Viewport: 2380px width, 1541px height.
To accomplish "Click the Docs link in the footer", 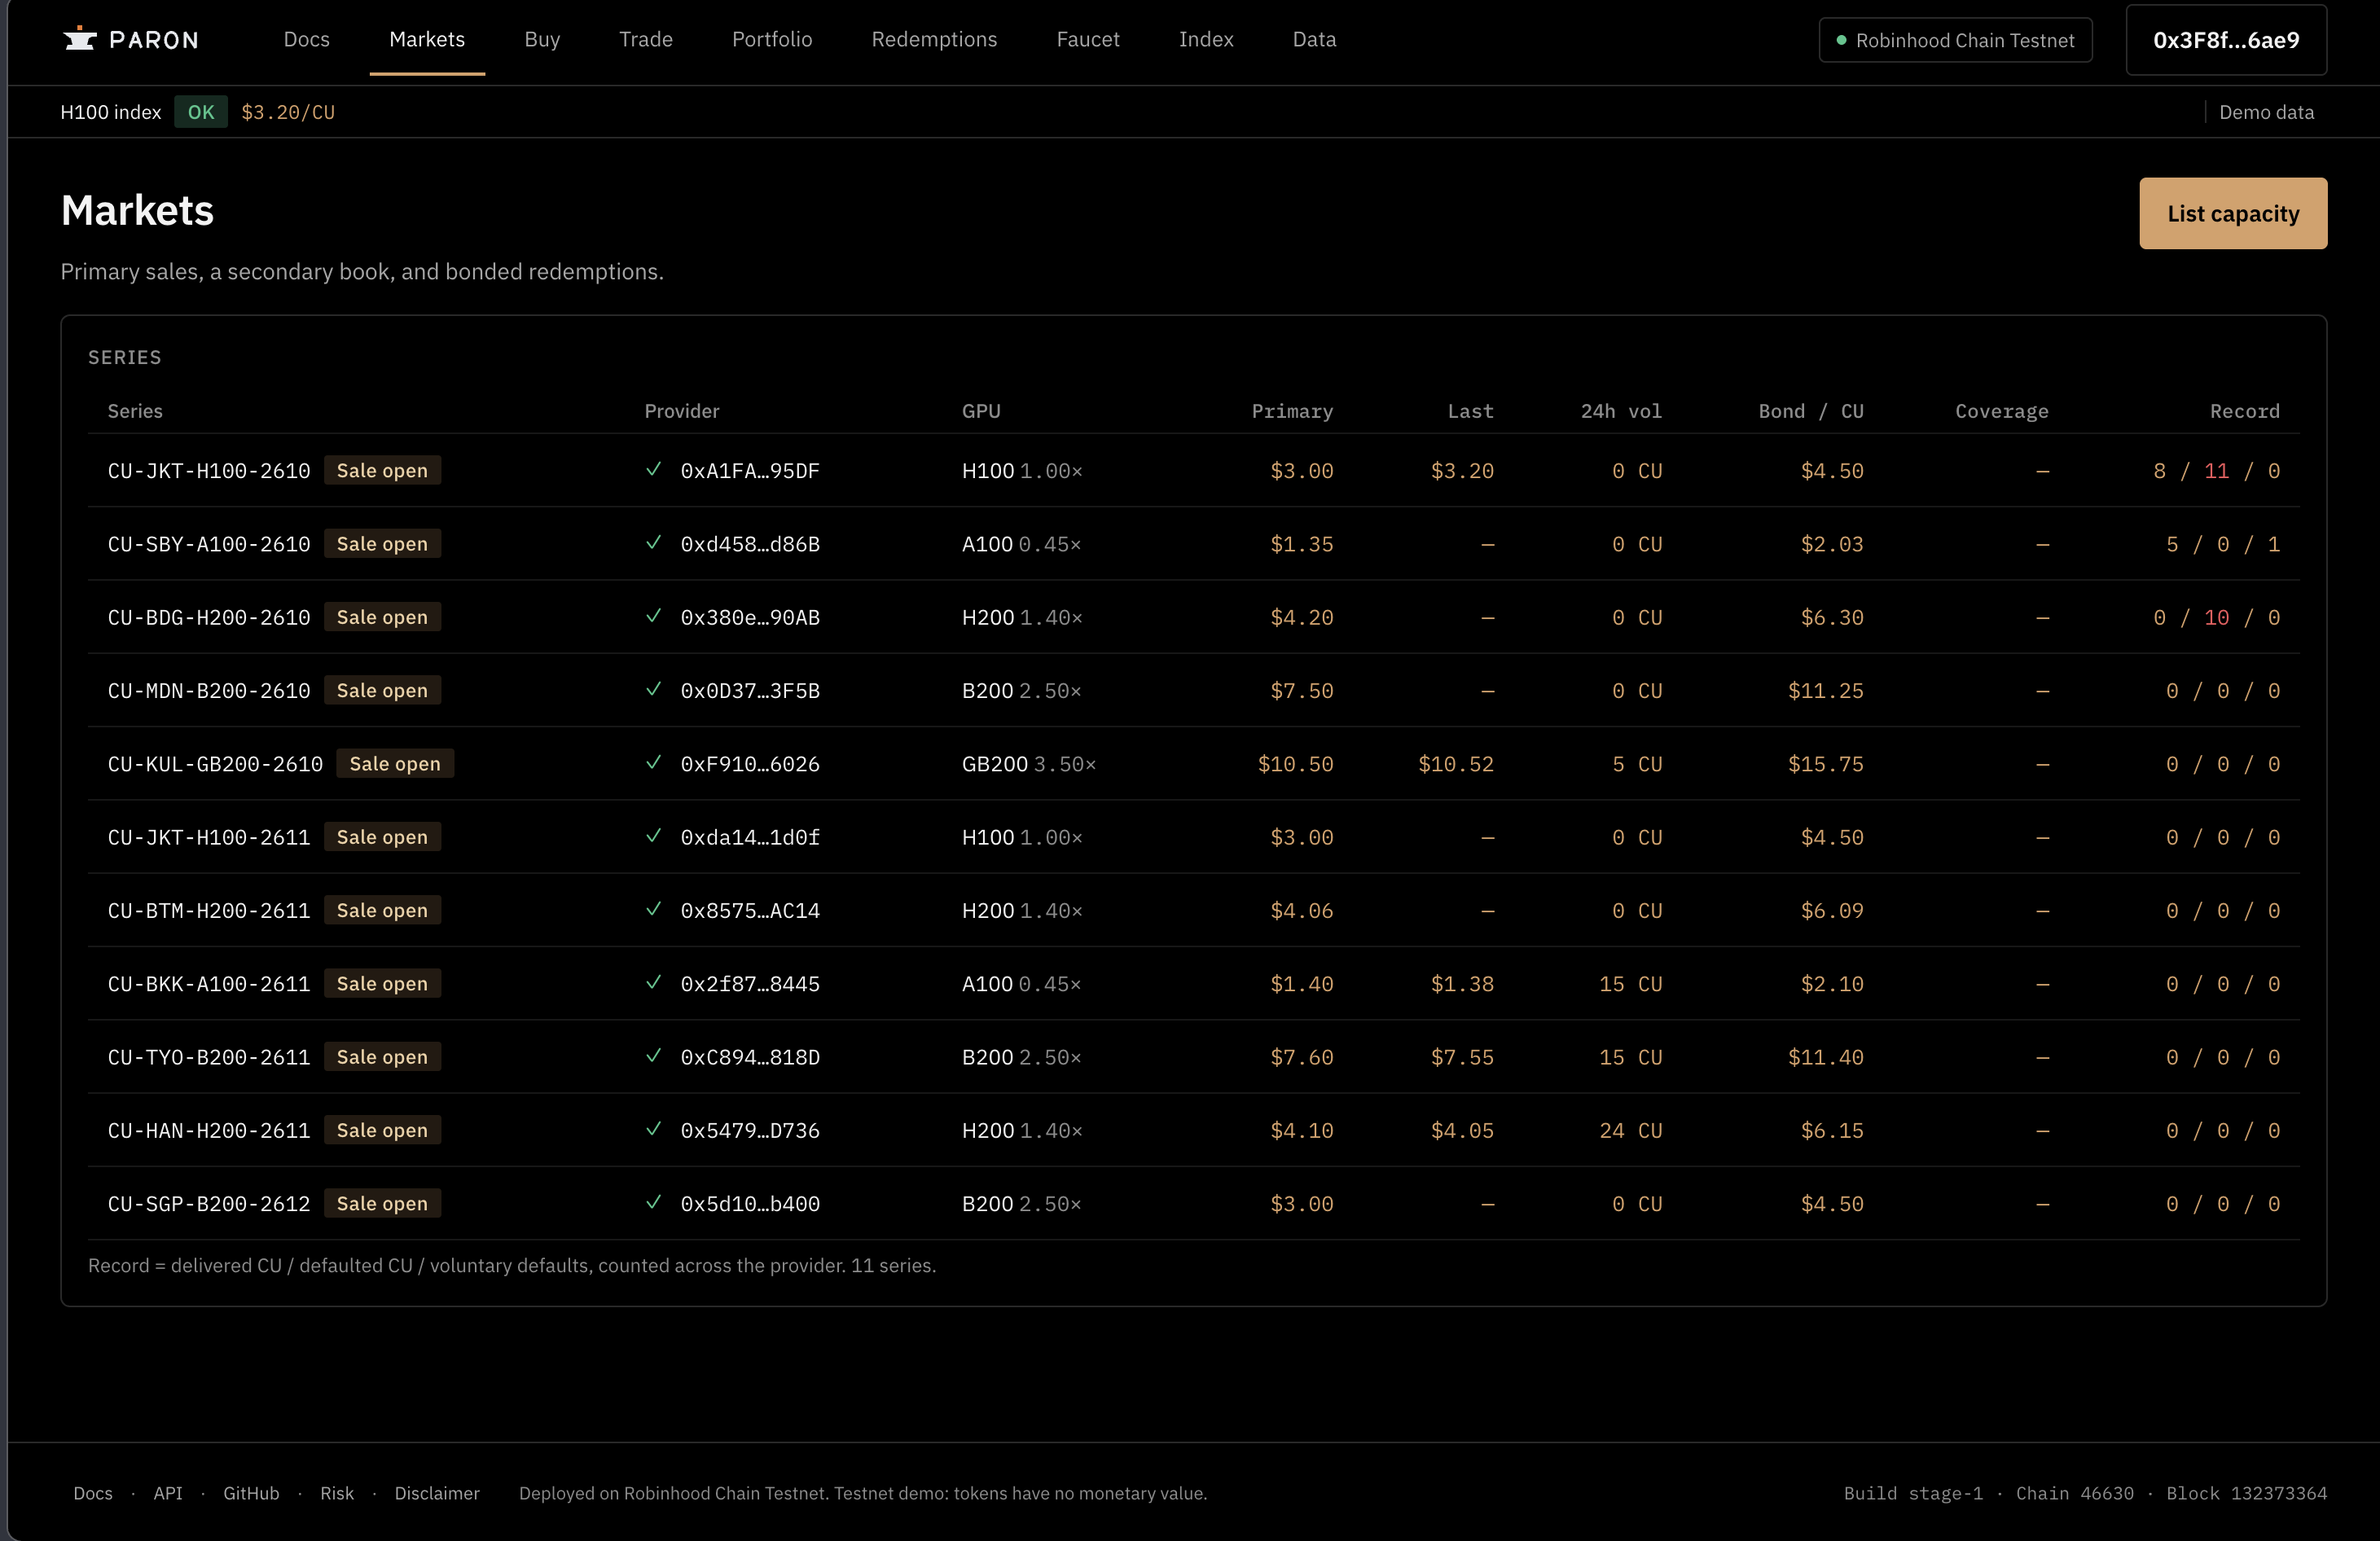I will pyautogui.click(x=93, y=1493).
